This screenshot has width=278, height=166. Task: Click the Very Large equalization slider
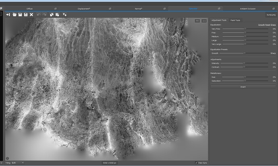pyautogui.click(x=245, y=44)
